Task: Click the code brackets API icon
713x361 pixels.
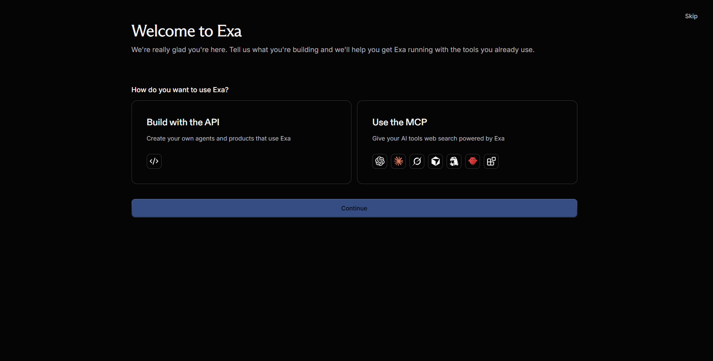Action: [154, 161]
